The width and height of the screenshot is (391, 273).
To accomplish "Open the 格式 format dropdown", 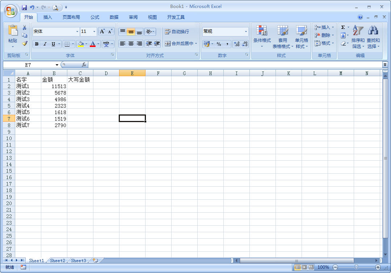I will tap(324, 43).
